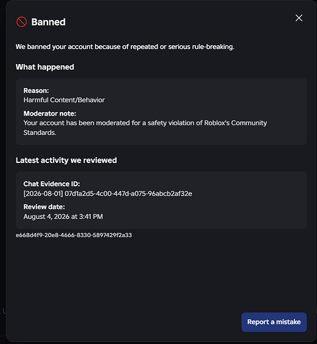
Task: Close the Banned dialog with the X
Action: (299, 18)
